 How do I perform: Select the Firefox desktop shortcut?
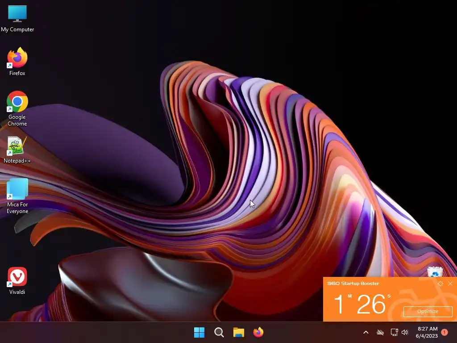point(17,62)
